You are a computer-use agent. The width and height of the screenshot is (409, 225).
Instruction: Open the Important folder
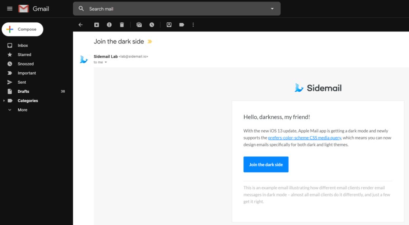[27, 73]
